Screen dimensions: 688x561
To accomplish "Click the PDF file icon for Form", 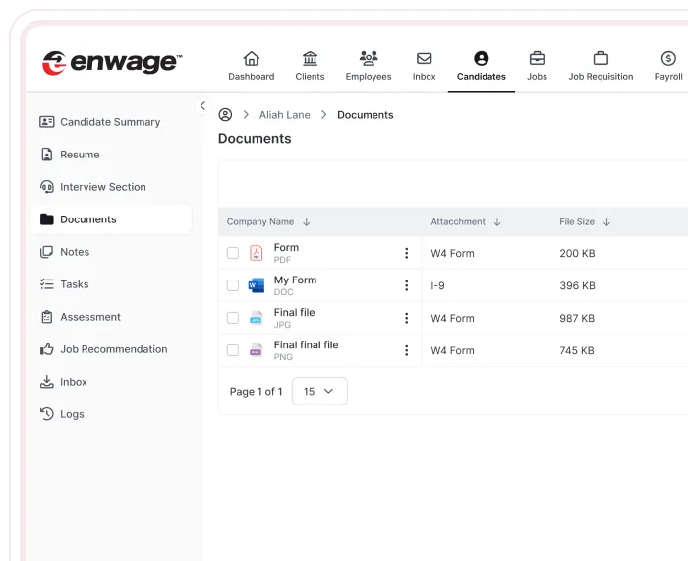I will pos(257,253).
